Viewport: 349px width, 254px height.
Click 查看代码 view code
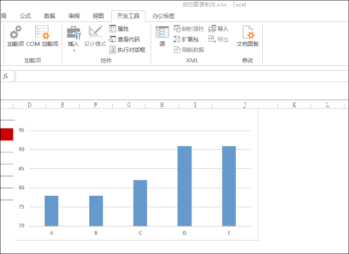pyautogui.click(x=125, y=39)
